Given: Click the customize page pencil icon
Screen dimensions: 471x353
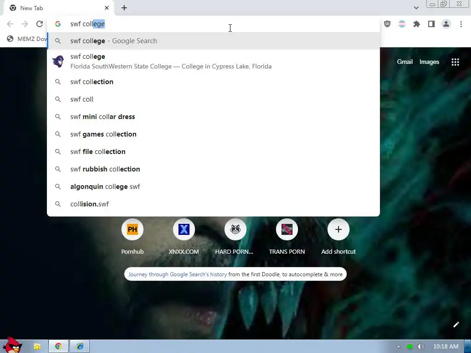Looking at the screenshot, I should [x=456, y=325].
